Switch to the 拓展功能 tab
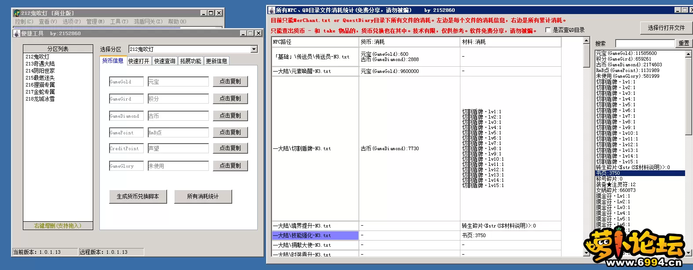 191,61
